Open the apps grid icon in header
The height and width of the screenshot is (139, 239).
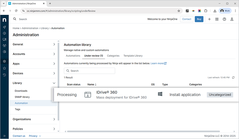[x=217, y=19]
